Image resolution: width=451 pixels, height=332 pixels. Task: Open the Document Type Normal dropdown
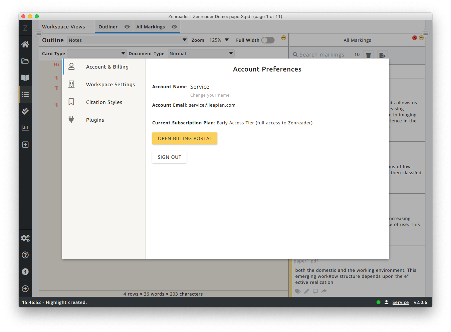pyautogui.click(x=201, y=53)
